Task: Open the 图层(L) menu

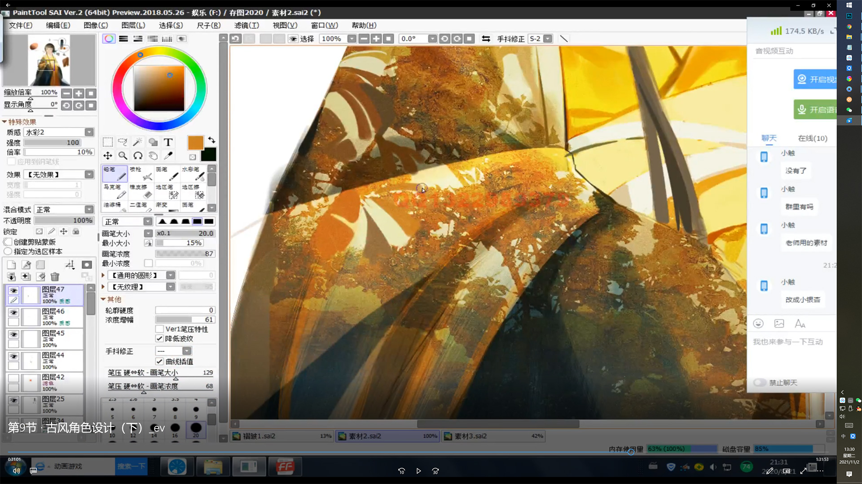Action: [x=133, y=26]
